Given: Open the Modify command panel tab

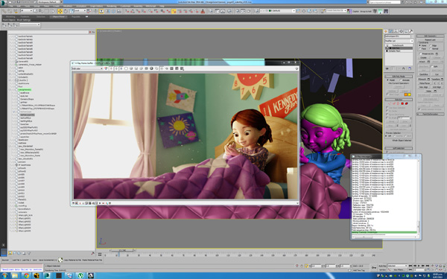Looking at the screenshot, I should pyautogui.click(x=391, y=31).
